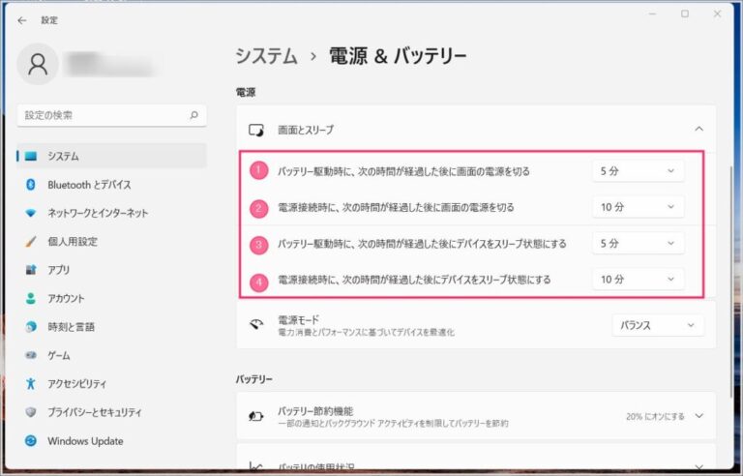Open ネットワークとインターネット settings

[98, 213]
